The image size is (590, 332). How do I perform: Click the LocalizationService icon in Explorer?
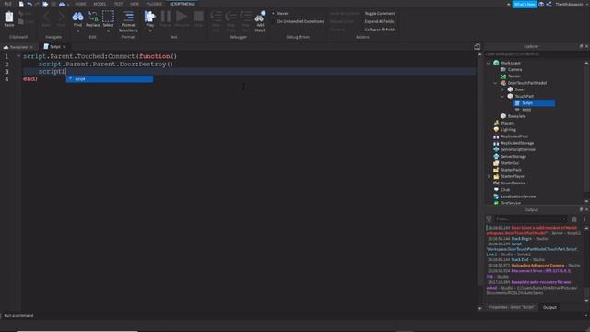click(x=496, y=196)
